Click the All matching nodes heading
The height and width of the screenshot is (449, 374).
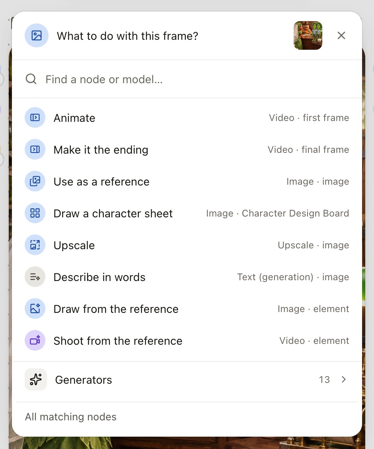pos(71,417)
